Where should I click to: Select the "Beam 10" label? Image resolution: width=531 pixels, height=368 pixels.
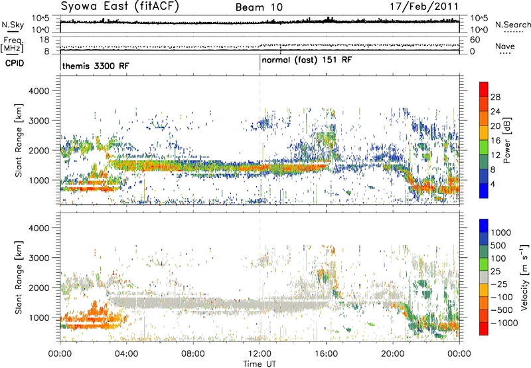[x=259, y=7]
